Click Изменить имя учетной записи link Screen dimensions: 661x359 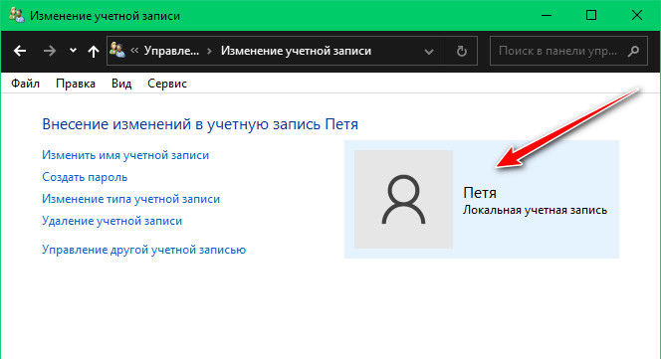pos(125,155)
